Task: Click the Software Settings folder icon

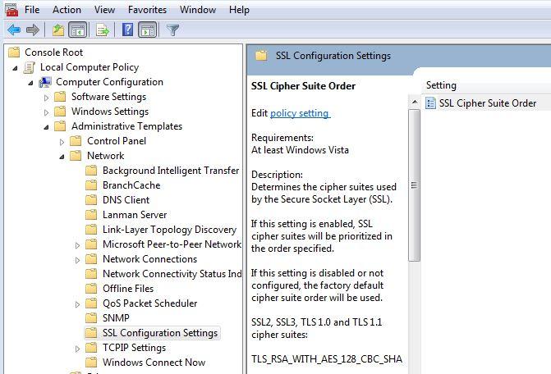Action: point(60,97)
